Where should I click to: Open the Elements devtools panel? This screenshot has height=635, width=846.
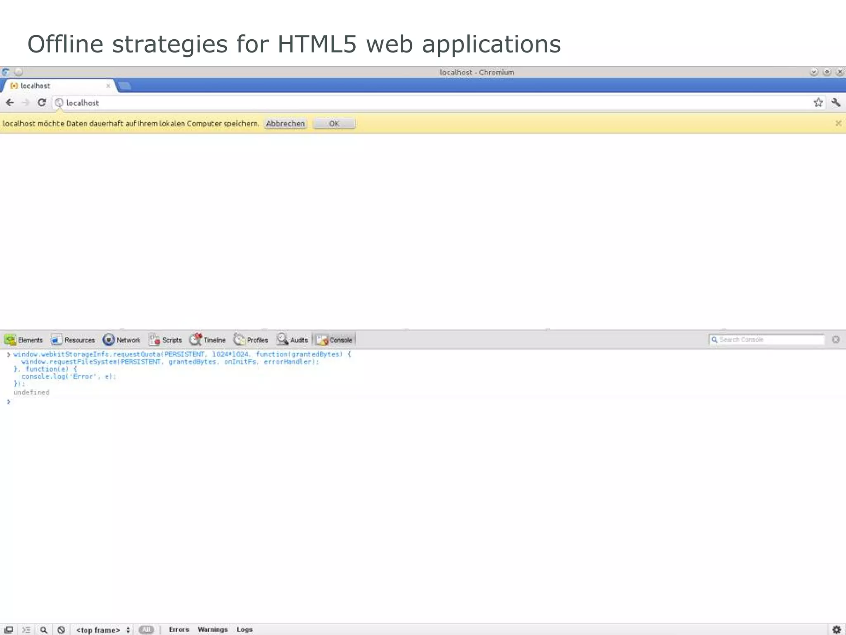click(x=24, y=340)
